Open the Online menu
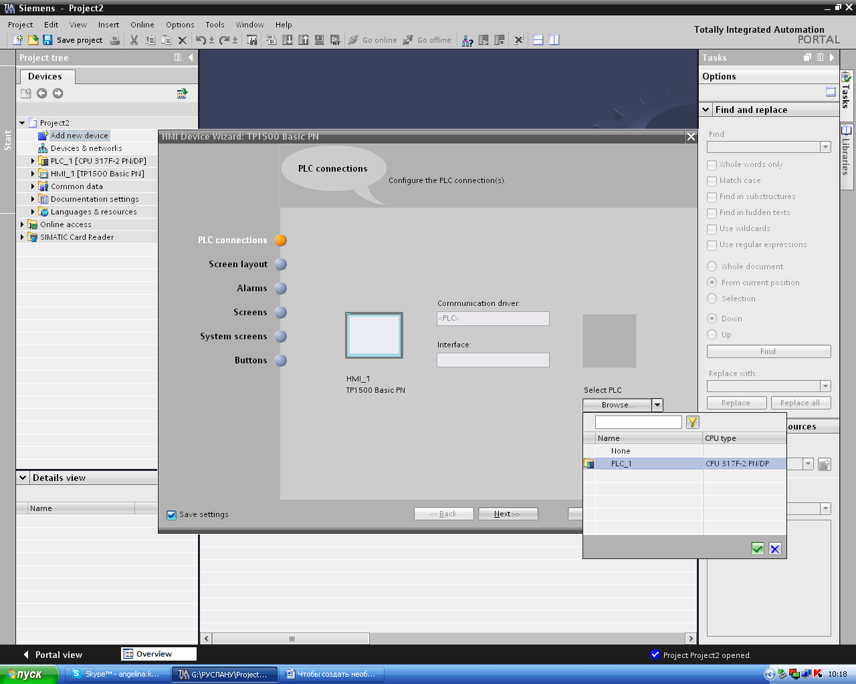Screen dimensions: 856x684 coord(142,25)
